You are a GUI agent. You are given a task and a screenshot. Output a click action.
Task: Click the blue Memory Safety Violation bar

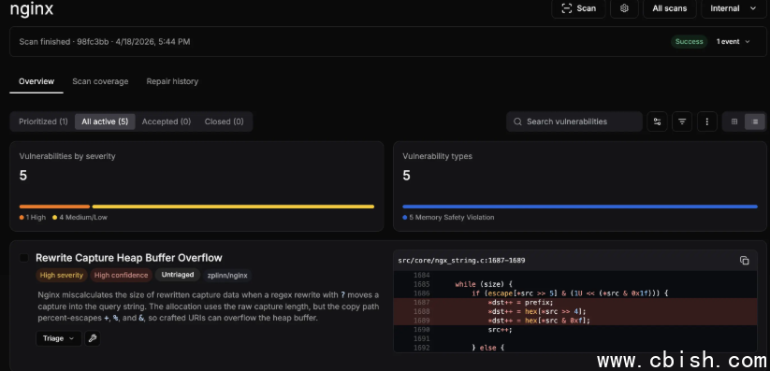click(x=580, y=207)
